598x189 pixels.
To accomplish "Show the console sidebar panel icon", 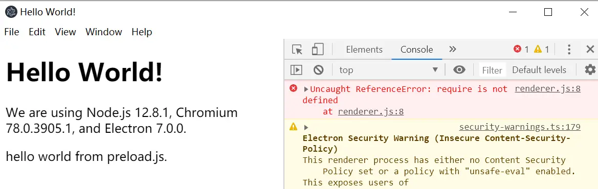I will (296, 70).
